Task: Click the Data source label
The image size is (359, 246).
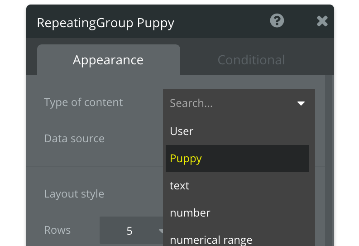Action: [x=74, y=139]
